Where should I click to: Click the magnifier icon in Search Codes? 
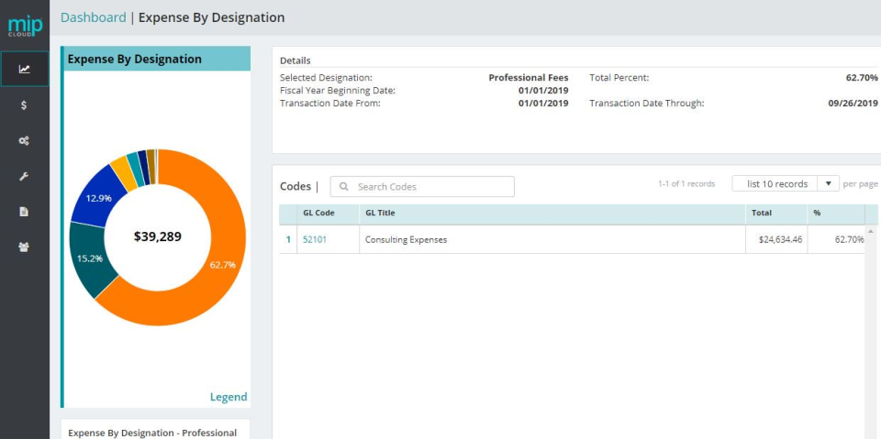(x=344, y=186)
